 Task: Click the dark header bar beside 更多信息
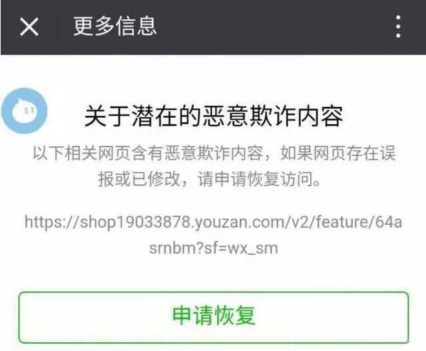coord(272,27)
